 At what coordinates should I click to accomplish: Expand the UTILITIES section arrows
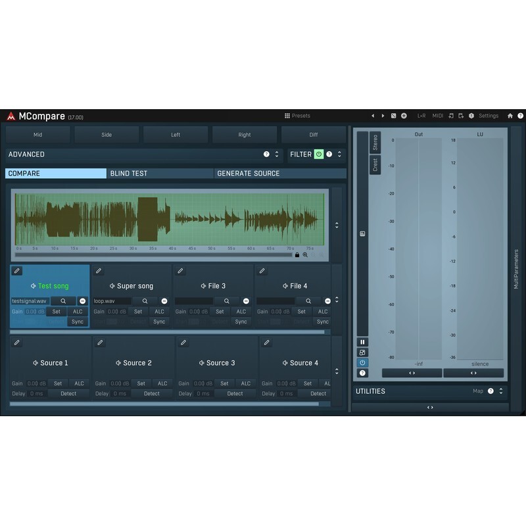click(501, 391)
